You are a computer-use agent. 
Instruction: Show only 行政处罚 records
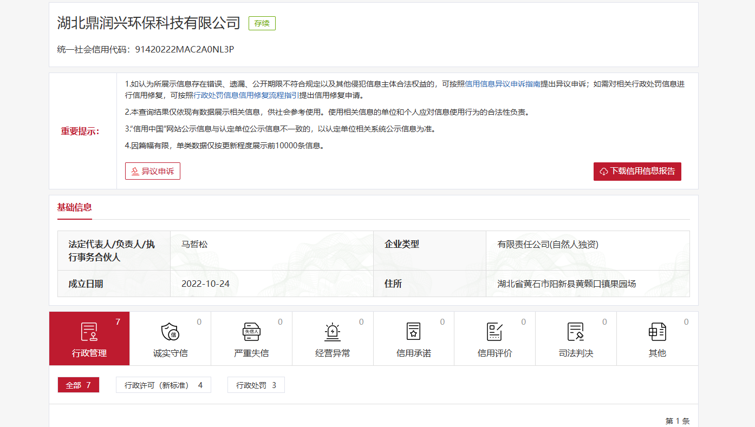coord(256,385)
